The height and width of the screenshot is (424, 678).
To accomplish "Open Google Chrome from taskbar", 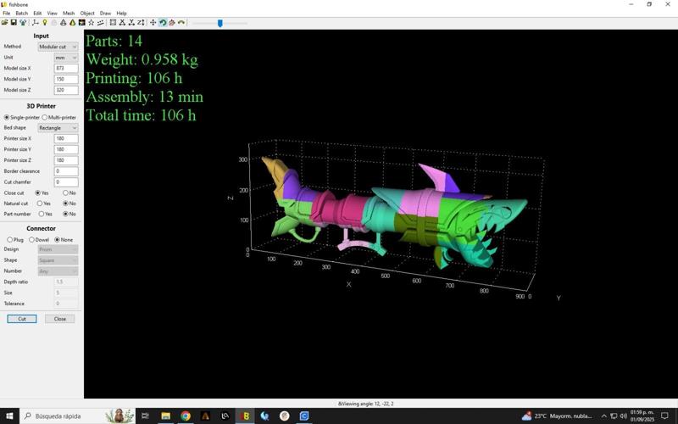I will point(186,416).
